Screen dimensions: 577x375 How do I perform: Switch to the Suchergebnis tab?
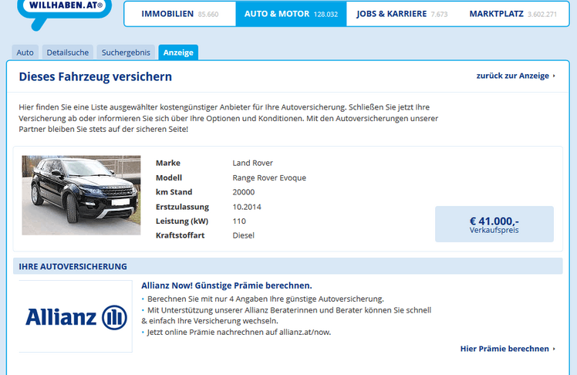(126, 52)
